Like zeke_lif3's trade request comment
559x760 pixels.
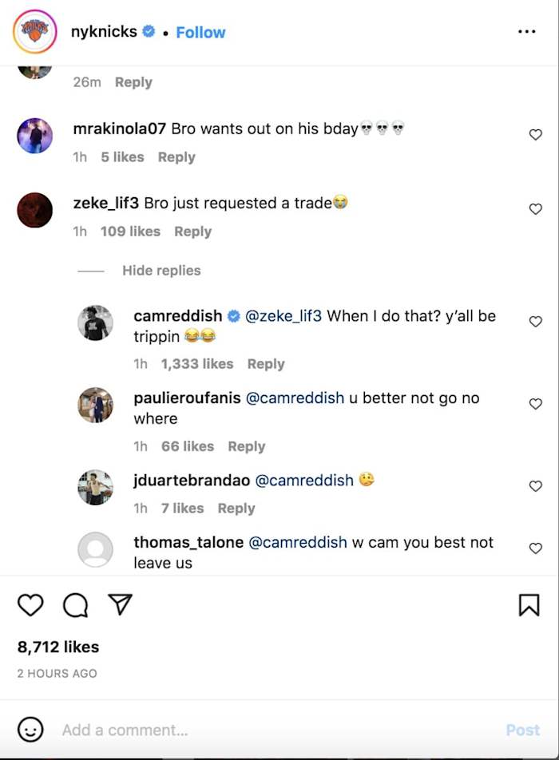pos(536,209)
